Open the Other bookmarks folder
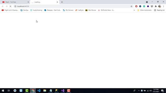Screen dimensions: 166x93 (x=144, y=10)
